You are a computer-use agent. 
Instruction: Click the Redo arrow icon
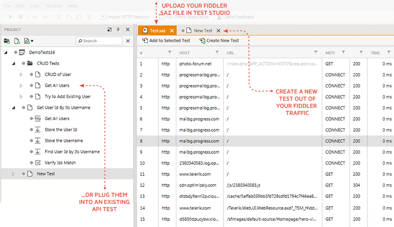(x=45, y=17)
